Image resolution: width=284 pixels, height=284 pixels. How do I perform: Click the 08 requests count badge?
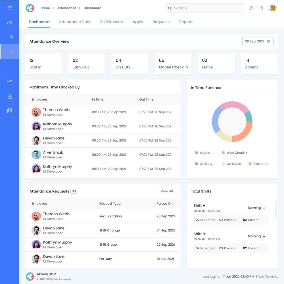(74, 191)
